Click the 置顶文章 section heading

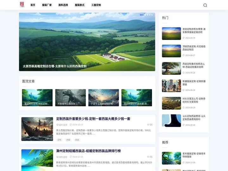pos(28,81)
